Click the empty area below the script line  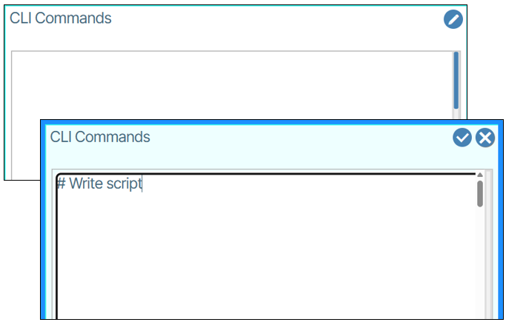[x=259, y=259]
